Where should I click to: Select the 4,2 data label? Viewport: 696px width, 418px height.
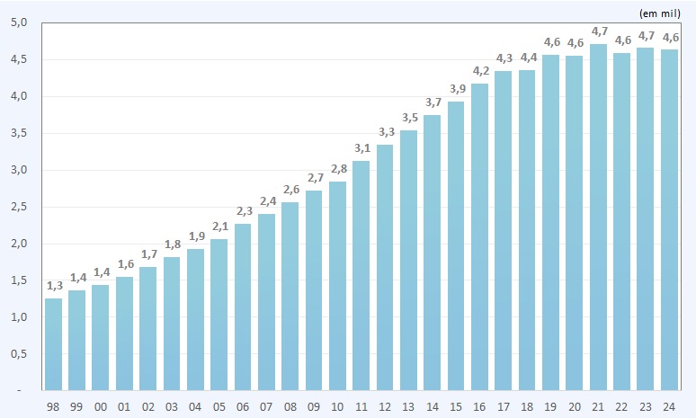click(x=481, y=71)
